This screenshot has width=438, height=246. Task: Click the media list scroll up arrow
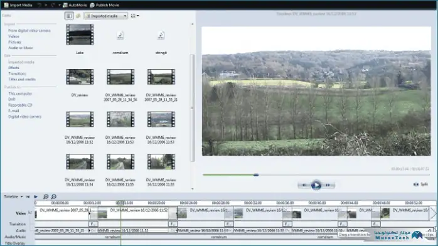pos(192,24)
